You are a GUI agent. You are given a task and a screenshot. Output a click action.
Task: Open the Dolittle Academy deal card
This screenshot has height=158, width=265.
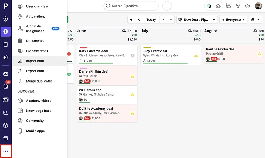click(x=107, y=113)
